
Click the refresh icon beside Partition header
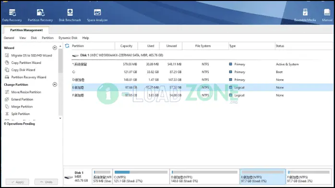pyautogui.click(x=67, y=46)
